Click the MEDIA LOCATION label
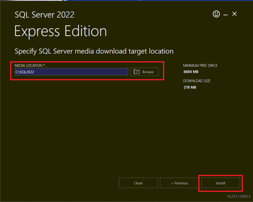This screenshot has height=202, width=253. 30,65
